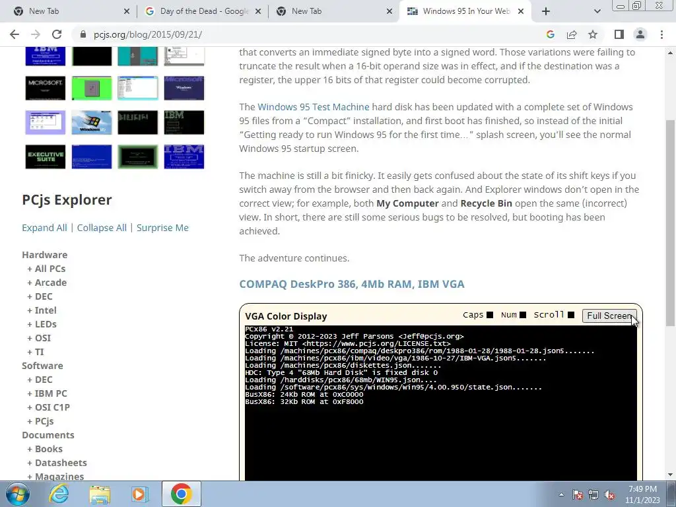Screen dimensions: 676x507
Task: Open MICROSOFT black screenshot thumbnail
Action: pyautogui.click(x=46, y=88)
